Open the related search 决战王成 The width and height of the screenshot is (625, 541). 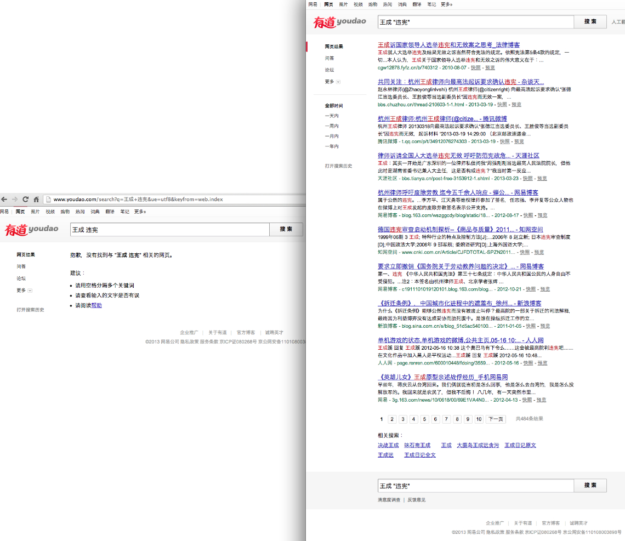[x=388, y=445]
